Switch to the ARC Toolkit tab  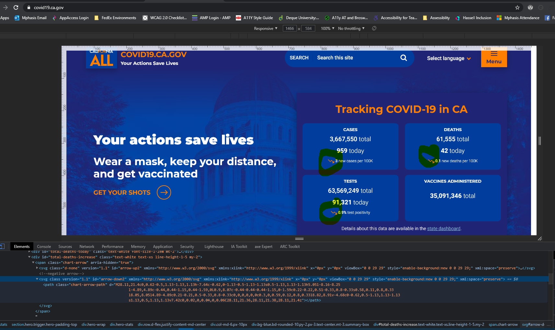tap(290, 247)
